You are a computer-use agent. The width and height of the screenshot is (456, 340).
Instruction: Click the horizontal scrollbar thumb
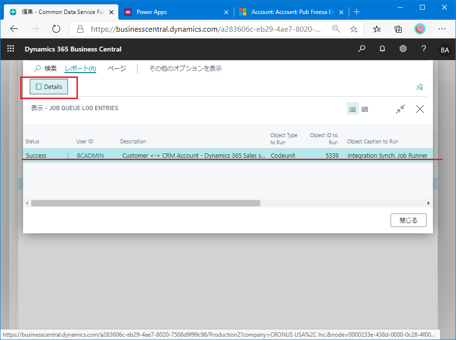146,203
